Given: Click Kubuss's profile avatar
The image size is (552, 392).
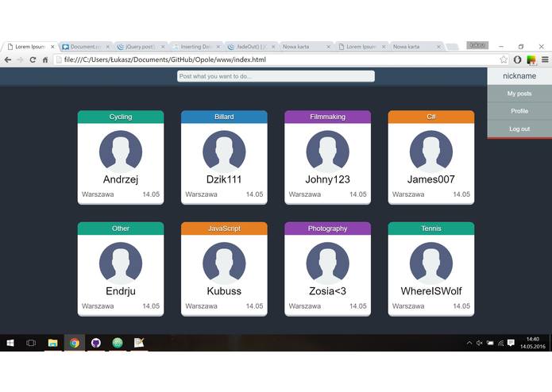Looking at the screenshot, I should coord(224,263).
